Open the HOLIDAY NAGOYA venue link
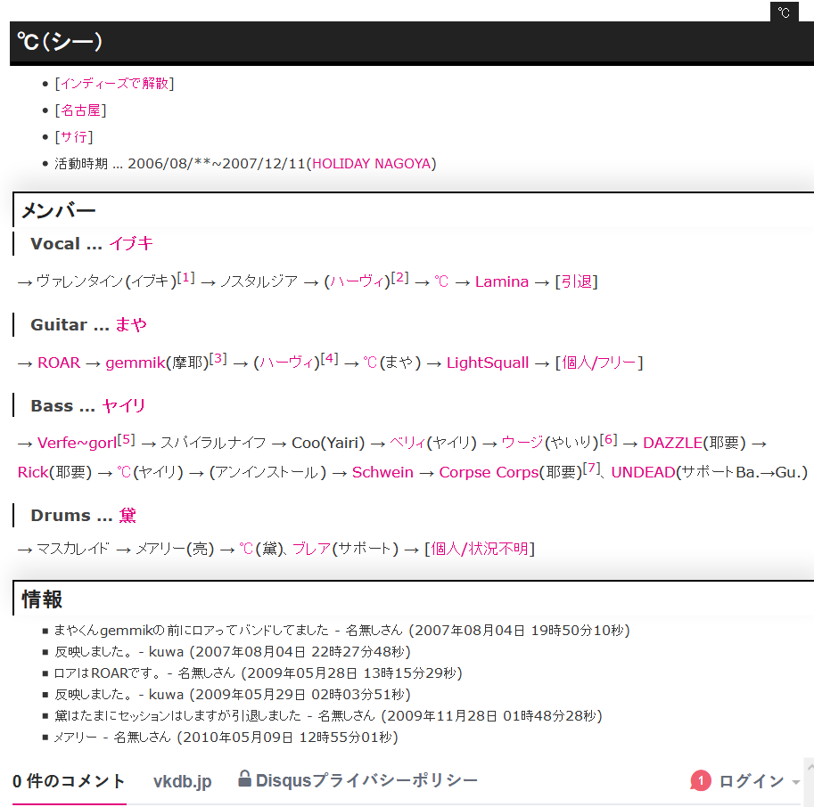814x807 pixels. click(x=372, y=164)
